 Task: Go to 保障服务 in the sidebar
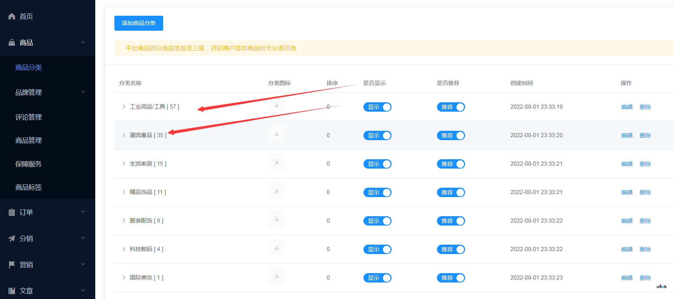[29, 164]
